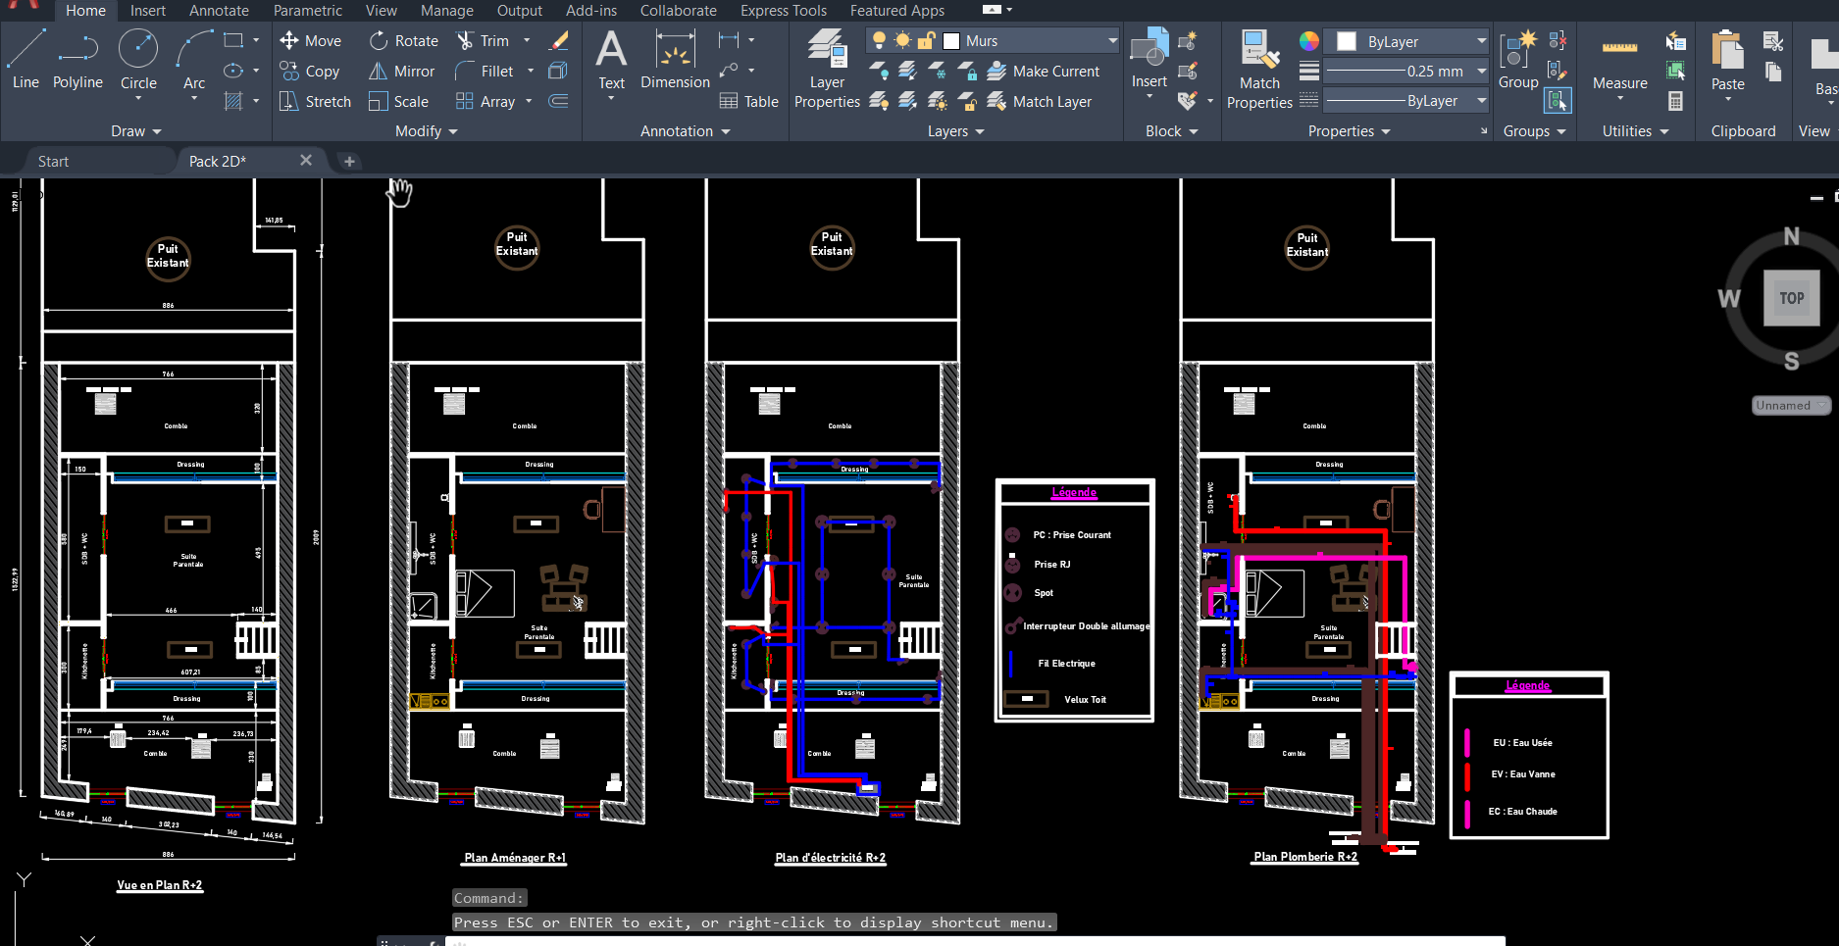Switch to the Annotate ribbon tab

219,11
